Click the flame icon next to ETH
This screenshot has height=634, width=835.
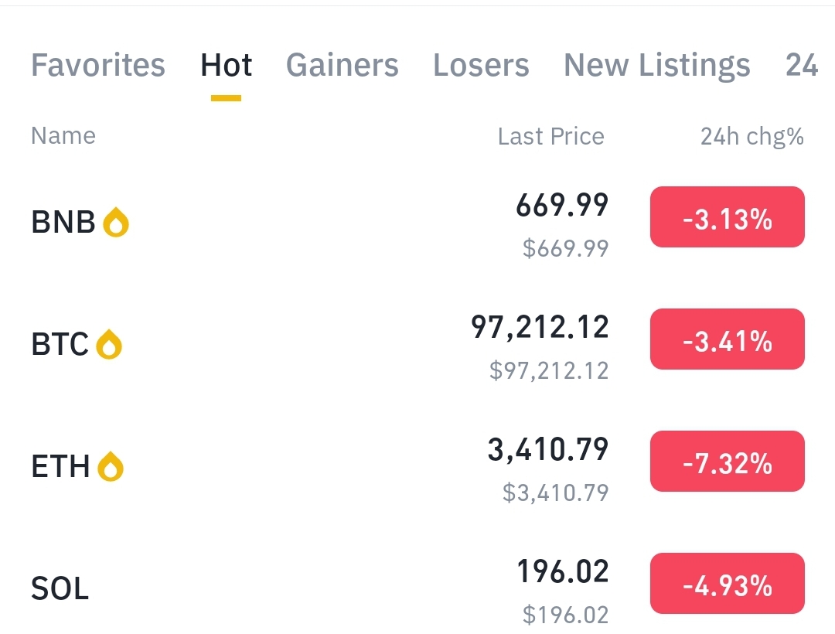(x=111, y=466)
